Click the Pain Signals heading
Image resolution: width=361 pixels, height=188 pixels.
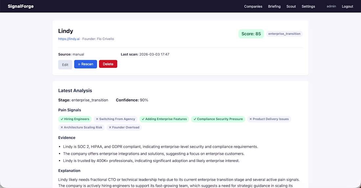coord(70,110)
